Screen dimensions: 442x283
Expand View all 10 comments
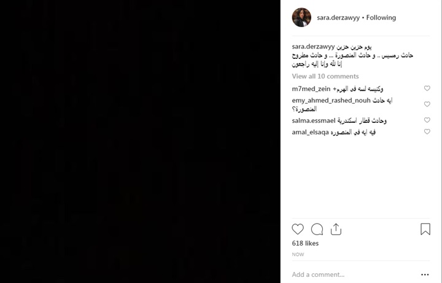click(x=325, y=76)
